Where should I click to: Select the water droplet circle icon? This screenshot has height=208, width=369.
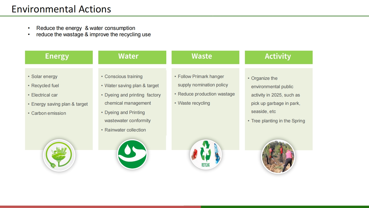(x=132, y=154)
